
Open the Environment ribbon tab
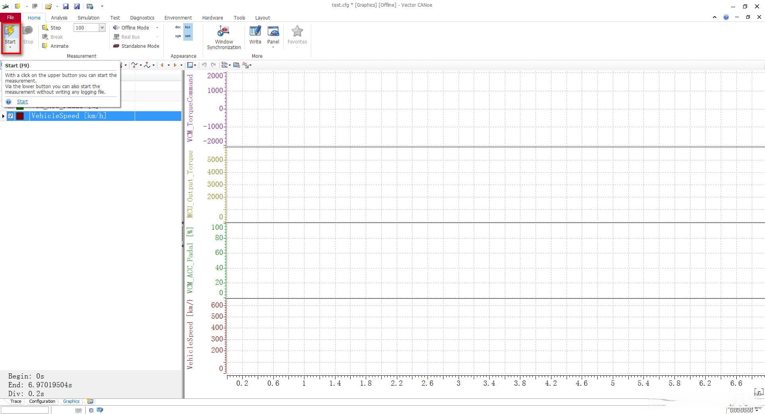(x=178, y=18)
